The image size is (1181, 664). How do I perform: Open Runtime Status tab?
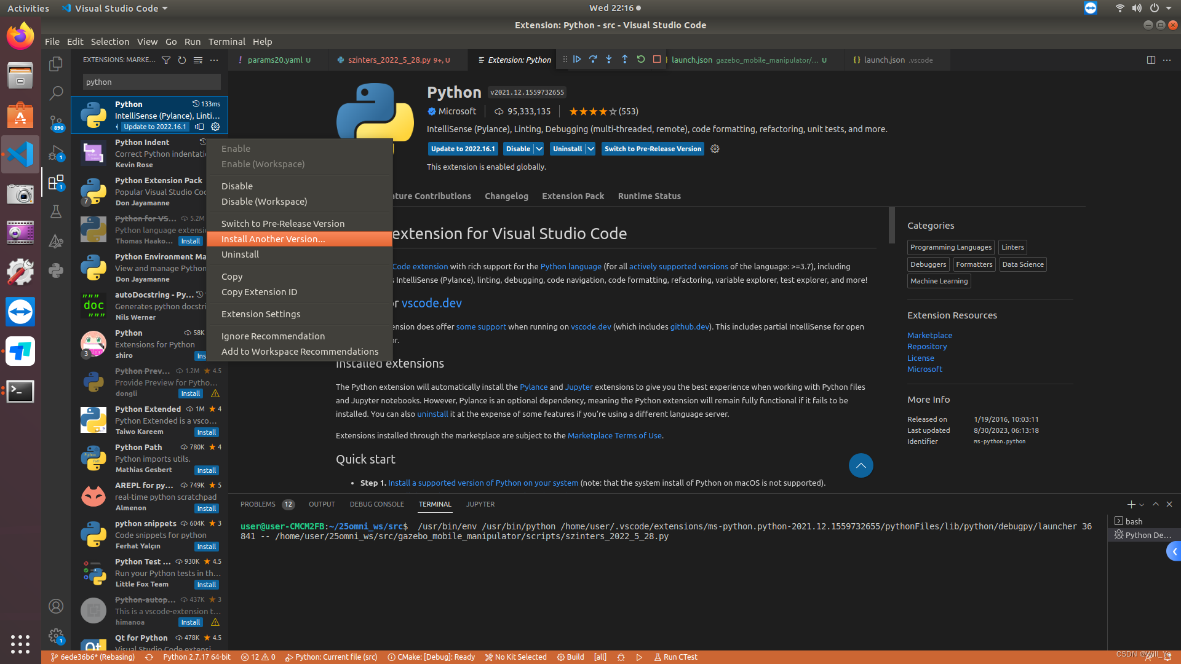(649, 196)
